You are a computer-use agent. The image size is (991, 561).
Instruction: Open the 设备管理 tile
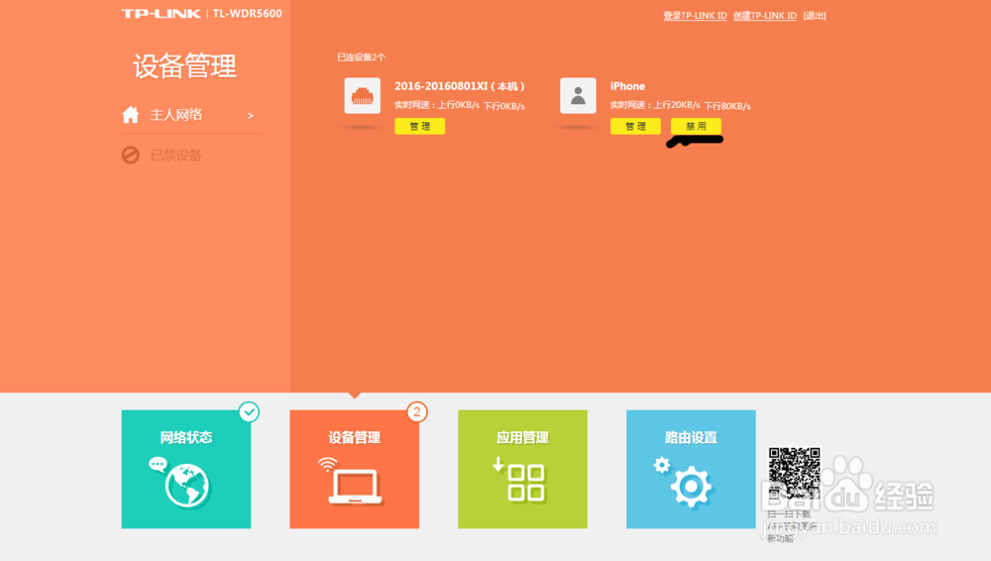[x=354, y=469]
